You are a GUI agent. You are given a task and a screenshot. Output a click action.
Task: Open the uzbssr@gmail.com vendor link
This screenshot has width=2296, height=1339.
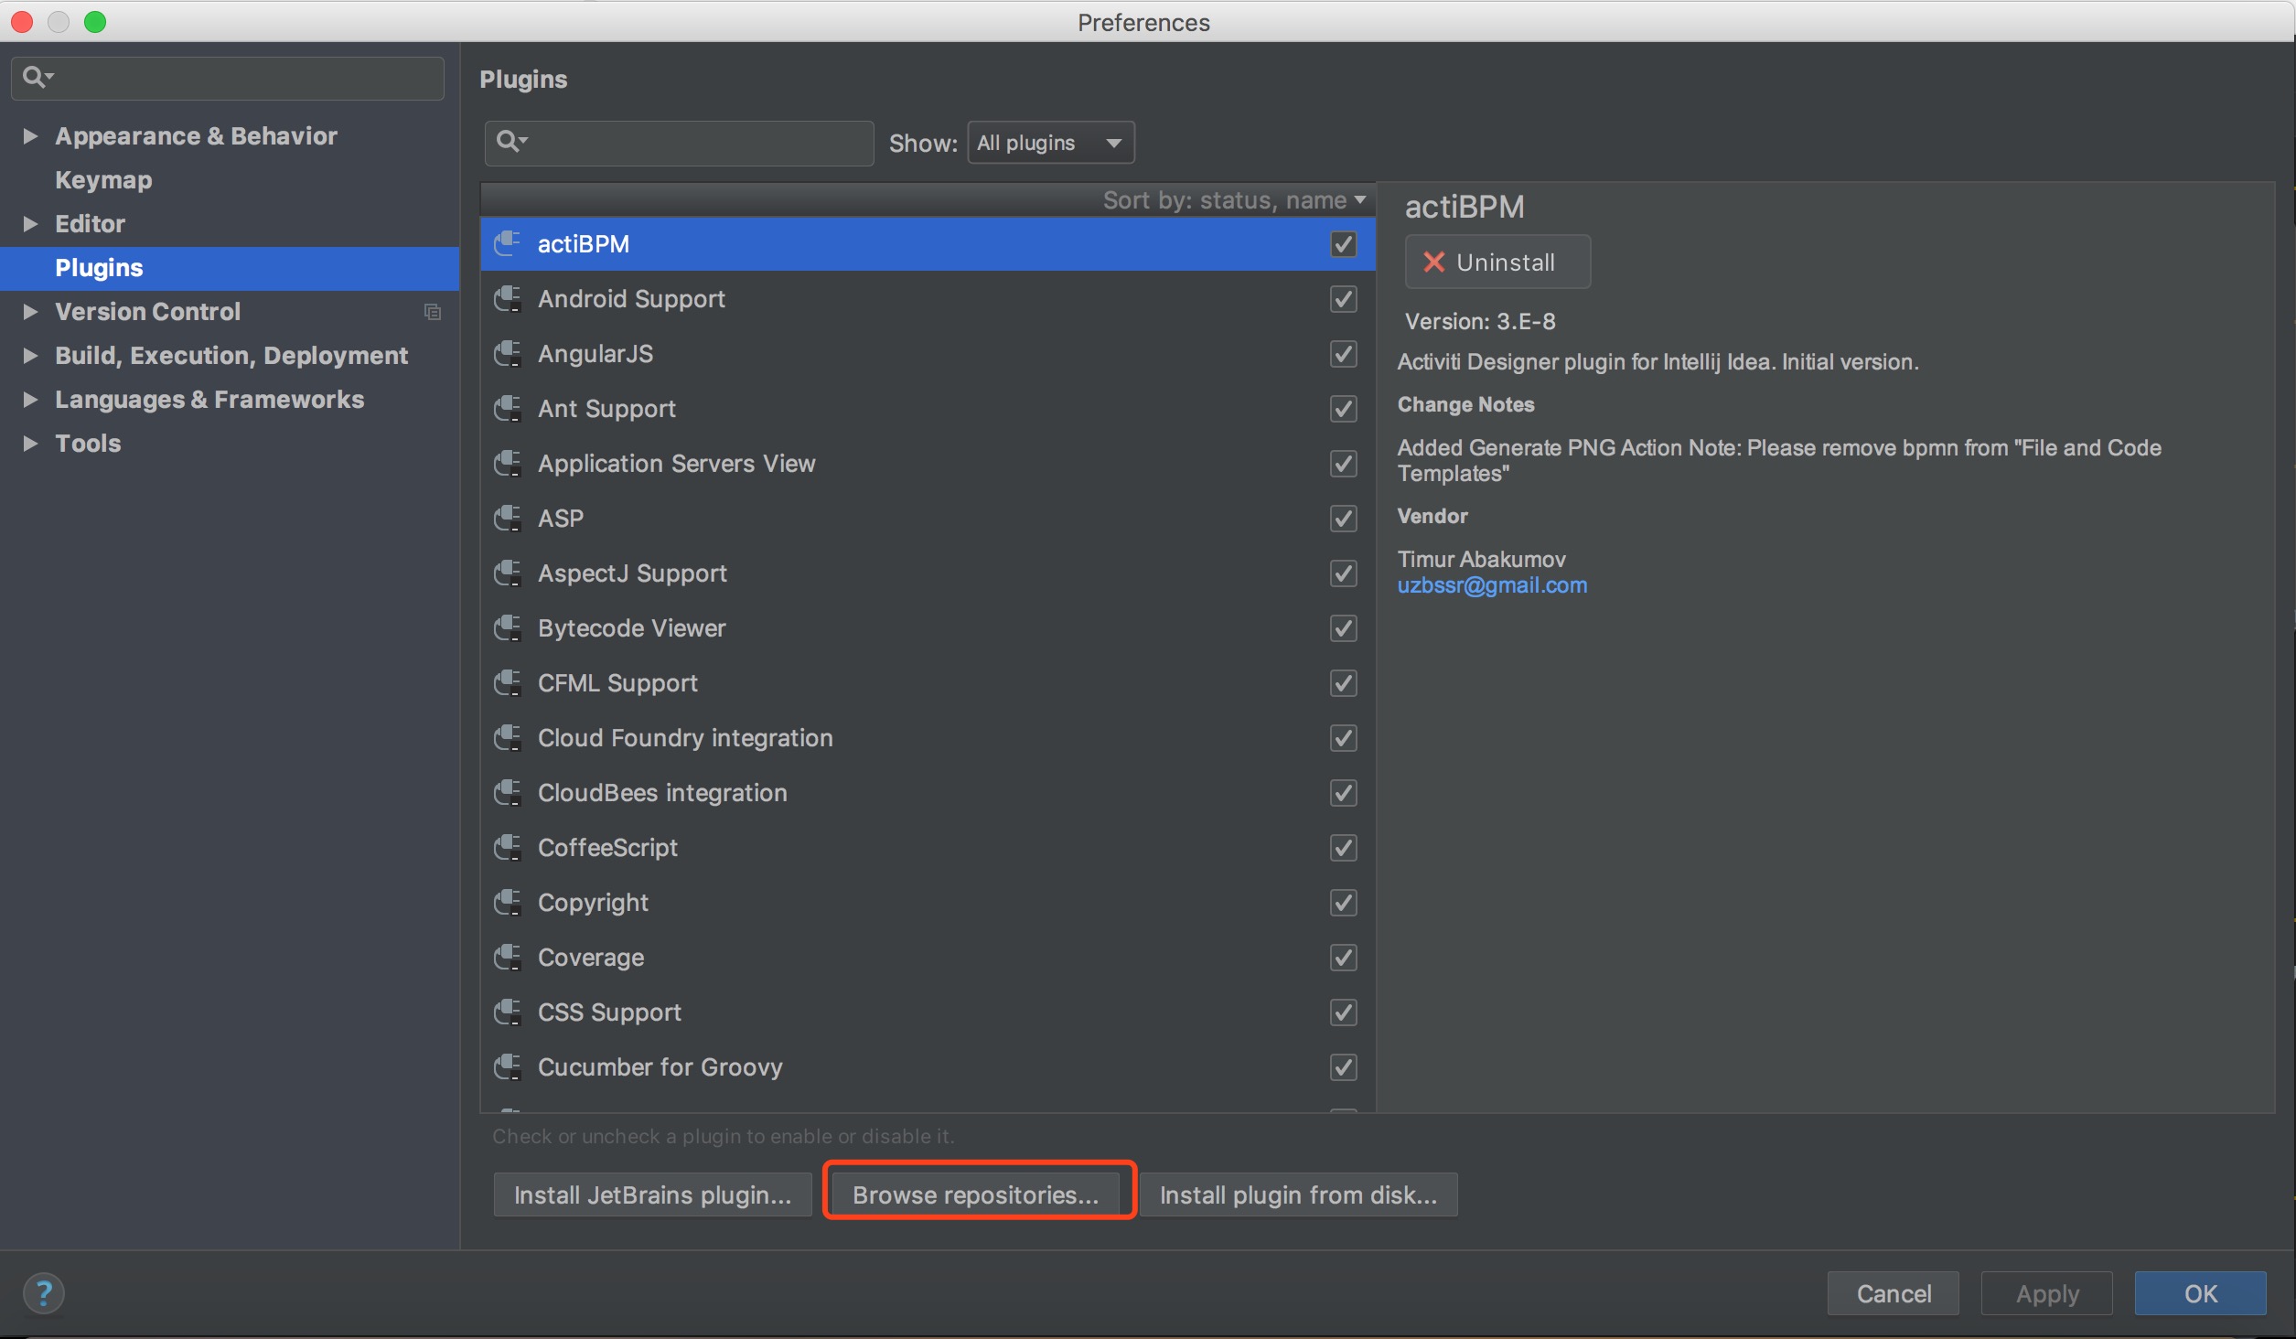(x=1491, y=585)
